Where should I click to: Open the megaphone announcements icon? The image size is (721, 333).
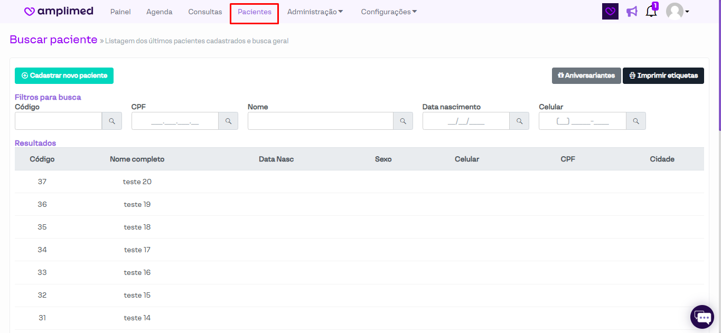click(632, 12)
